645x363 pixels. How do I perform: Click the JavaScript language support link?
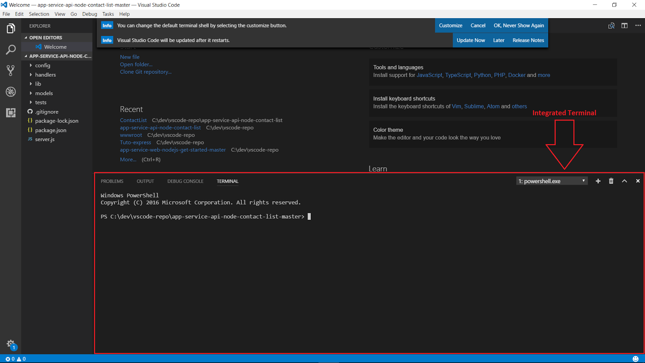[x=429, y=75]
